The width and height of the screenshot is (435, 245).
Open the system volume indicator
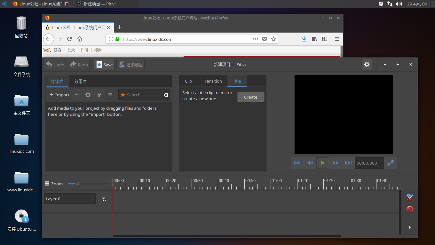coord(399,4)
